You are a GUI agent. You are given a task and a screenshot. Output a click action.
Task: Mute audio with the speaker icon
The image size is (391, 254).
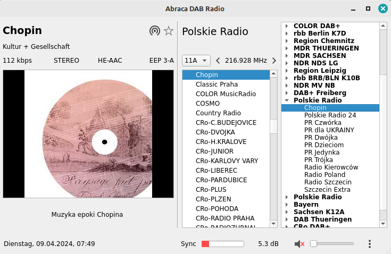pos(300,244)
